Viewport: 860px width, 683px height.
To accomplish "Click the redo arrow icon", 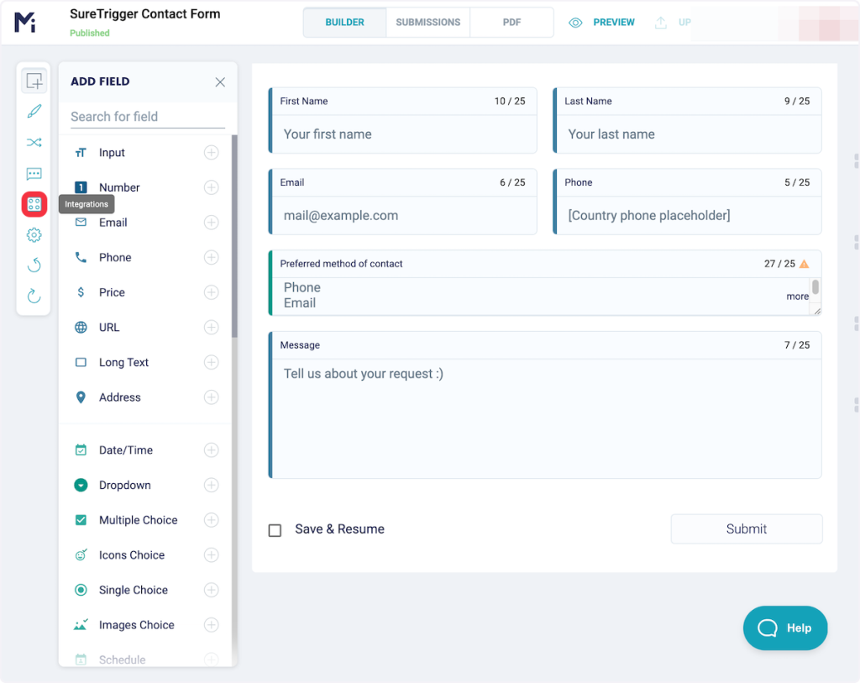I will pyautogui.click(x=34, y=296).
